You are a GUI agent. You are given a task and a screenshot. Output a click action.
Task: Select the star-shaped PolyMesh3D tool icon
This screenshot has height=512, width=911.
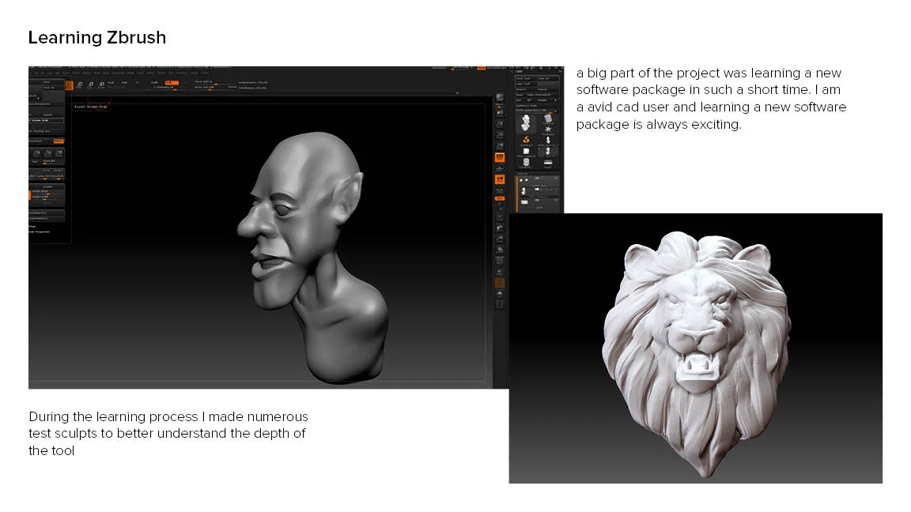[x=548, y=130]
